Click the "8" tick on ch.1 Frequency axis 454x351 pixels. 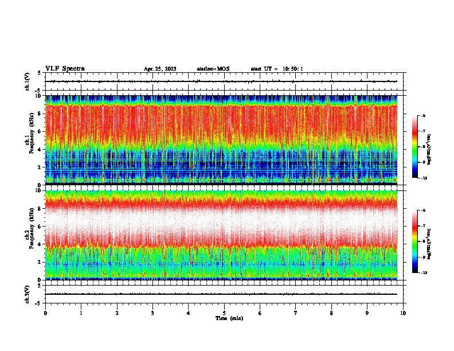point(40,114)
